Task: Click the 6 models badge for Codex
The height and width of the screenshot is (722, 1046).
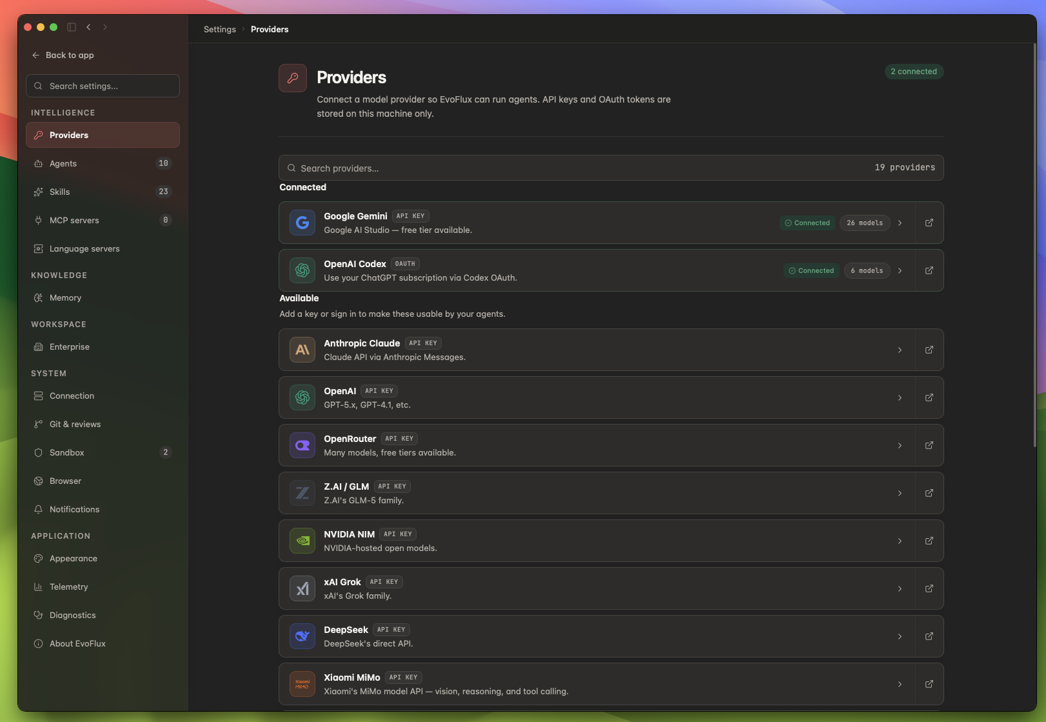Action: [x=867, y=270]
